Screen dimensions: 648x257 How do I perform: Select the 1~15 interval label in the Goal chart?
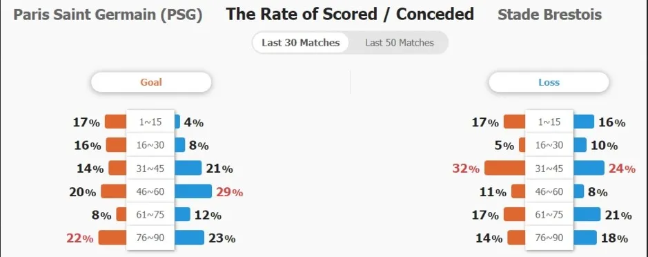(x=150, y=122)
